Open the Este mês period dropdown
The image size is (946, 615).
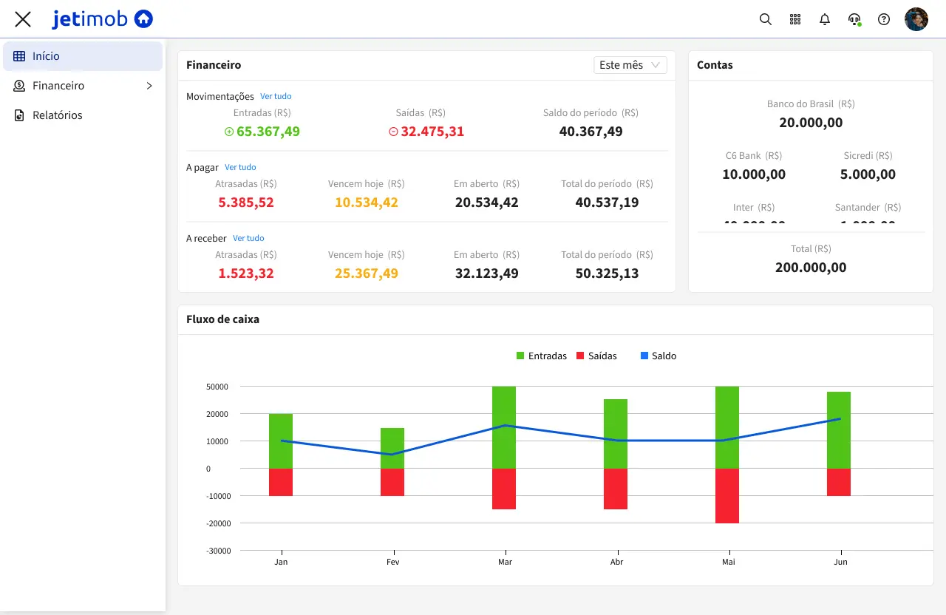[630, 65]
